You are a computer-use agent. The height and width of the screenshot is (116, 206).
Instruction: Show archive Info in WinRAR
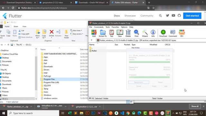(x=153, y=33)
